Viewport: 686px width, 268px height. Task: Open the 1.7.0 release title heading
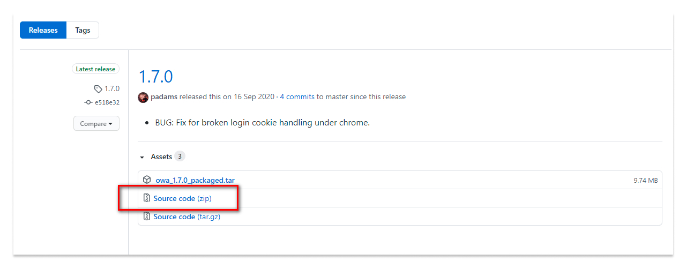tap(155, 77)
